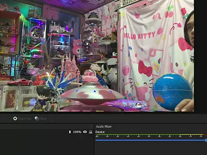This screenshot has height=155, width=207.
Task: Click the Hello Kitty text in the preview
Action: (x=139, y=36)
